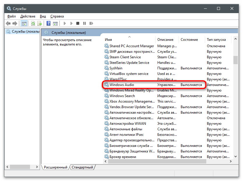This screenshot has height=181, width=243.
Task: Select the Windows Audio service row
Action: (167, 85)
